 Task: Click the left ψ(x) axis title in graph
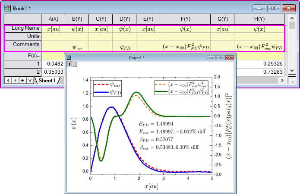[74, 123]
